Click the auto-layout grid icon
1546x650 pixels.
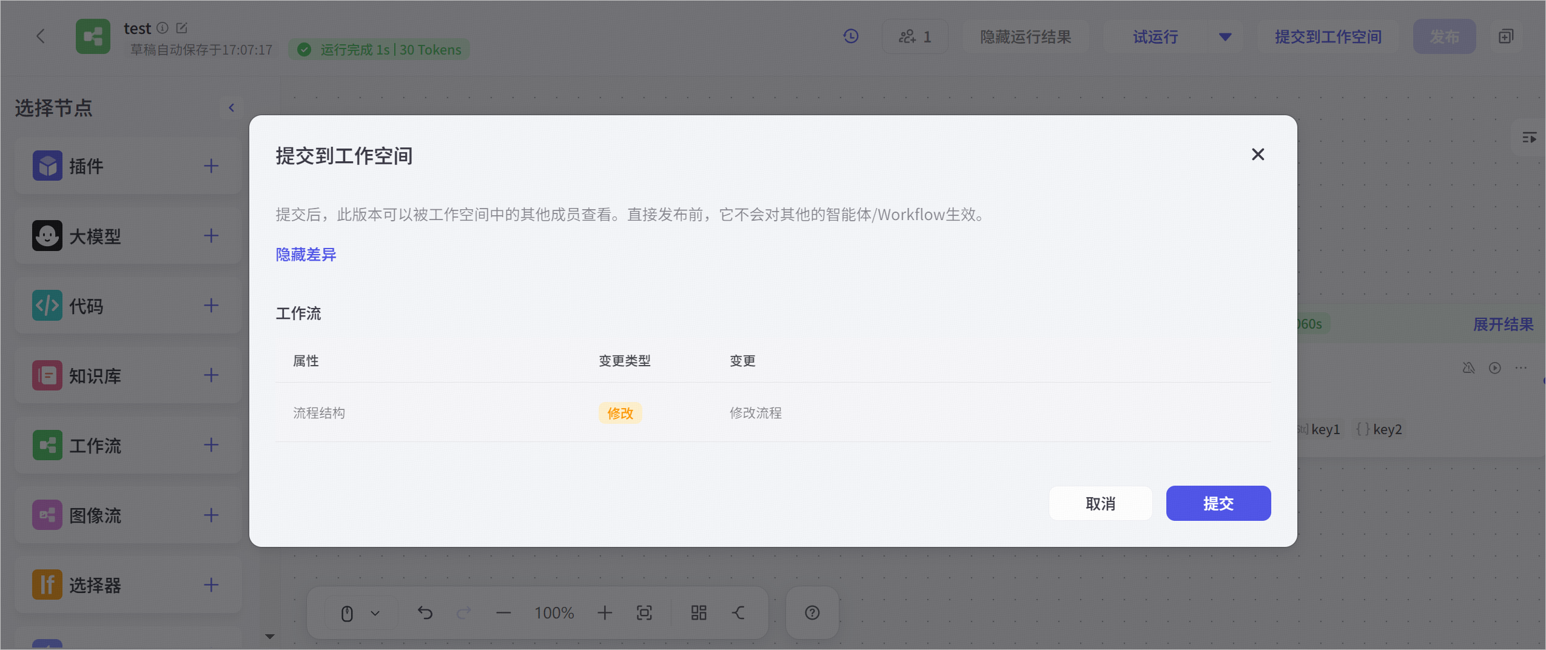pos(699,613)
